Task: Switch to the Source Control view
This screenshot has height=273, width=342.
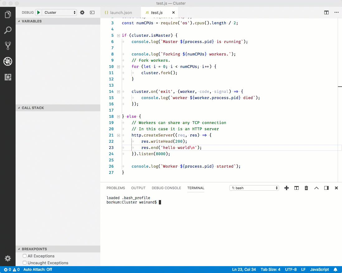Action: pos(8,46)
